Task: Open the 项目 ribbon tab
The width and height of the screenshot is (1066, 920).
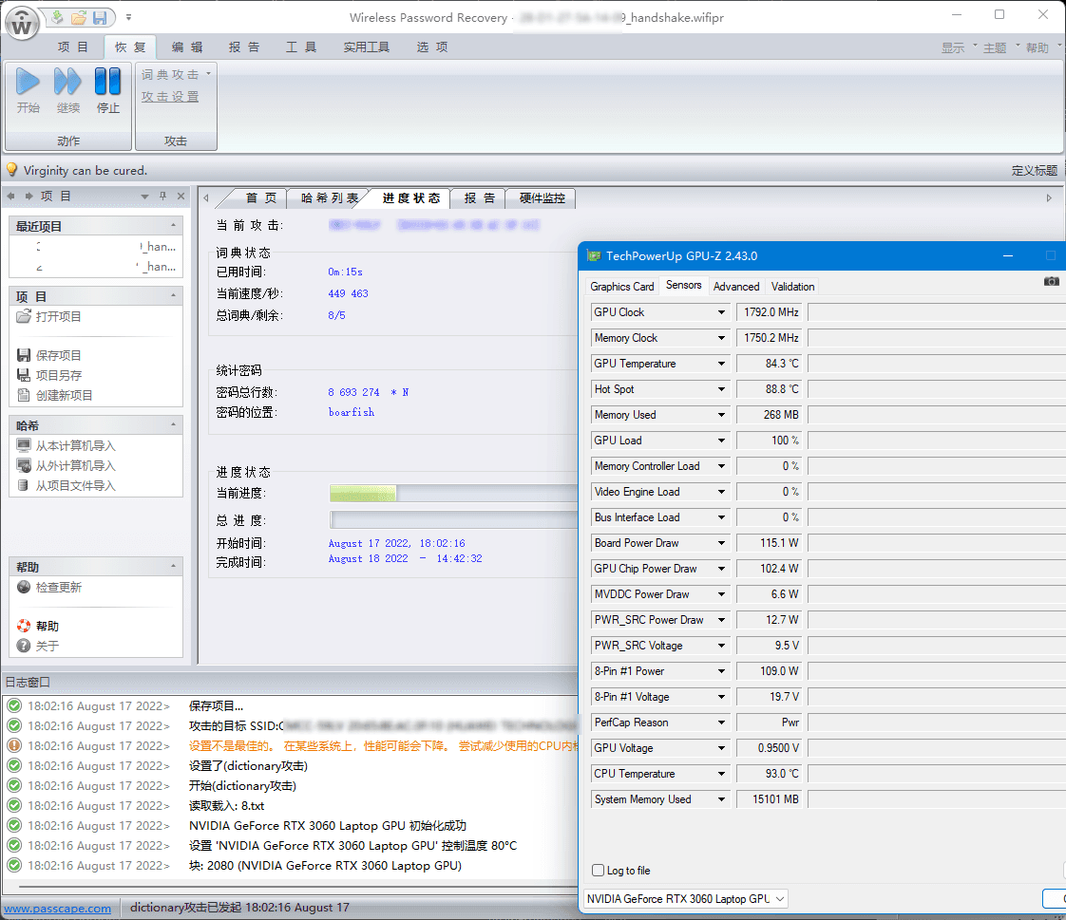Action: (73, 47)
